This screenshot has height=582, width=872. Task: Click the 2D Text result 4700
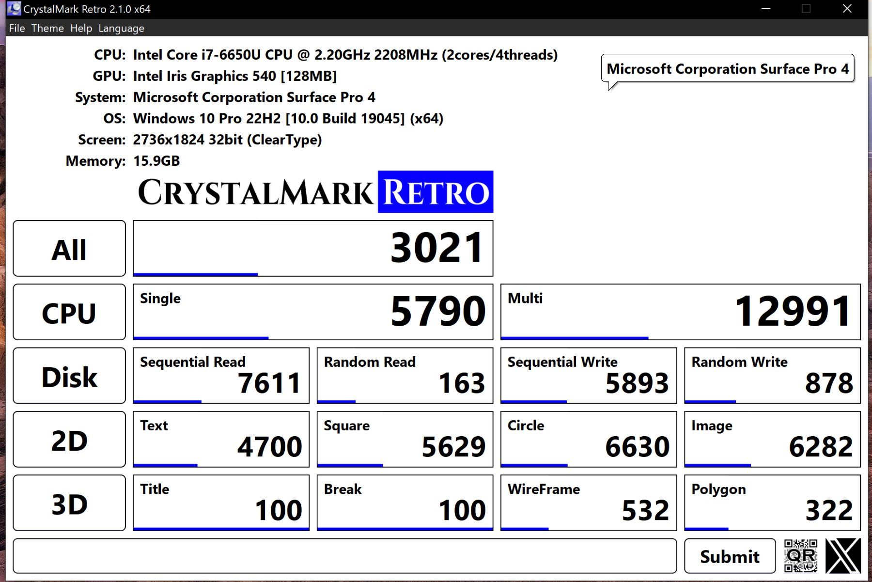point(221,439)
